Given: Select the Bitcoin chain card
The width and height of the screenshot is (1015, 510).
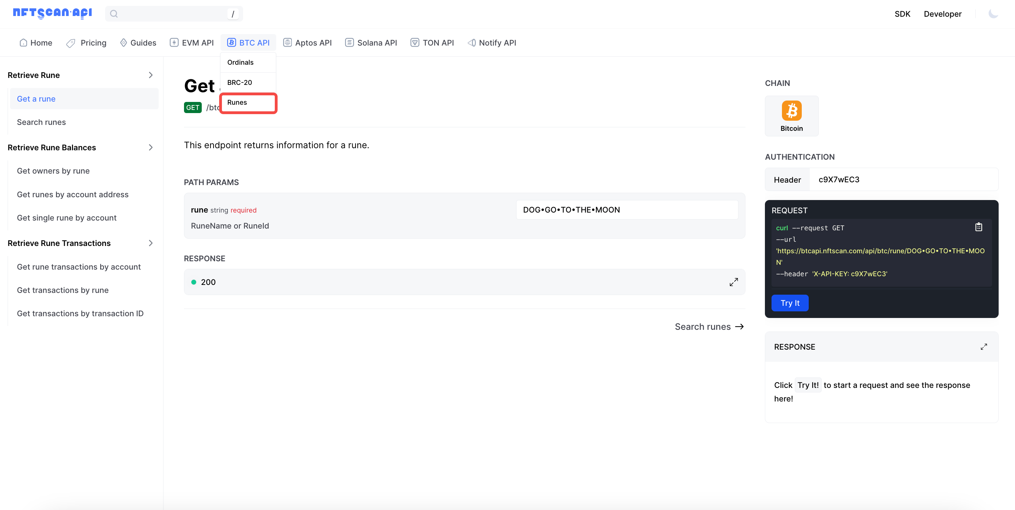Looking at the screenshot, I should pos(791,116).
